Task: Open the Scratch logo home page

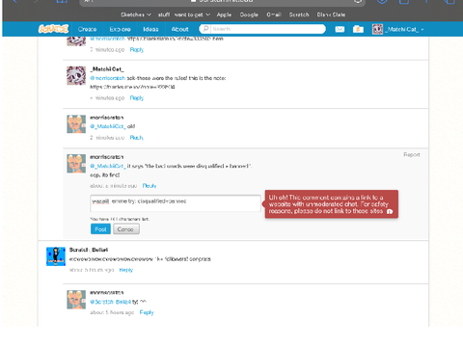Action: click(53, 29)
